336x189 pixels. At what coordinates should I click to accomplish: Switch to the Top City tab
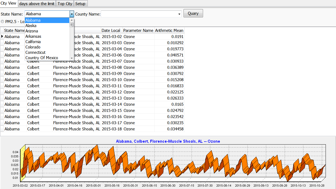pyautogui.click(x=65, y=3)
